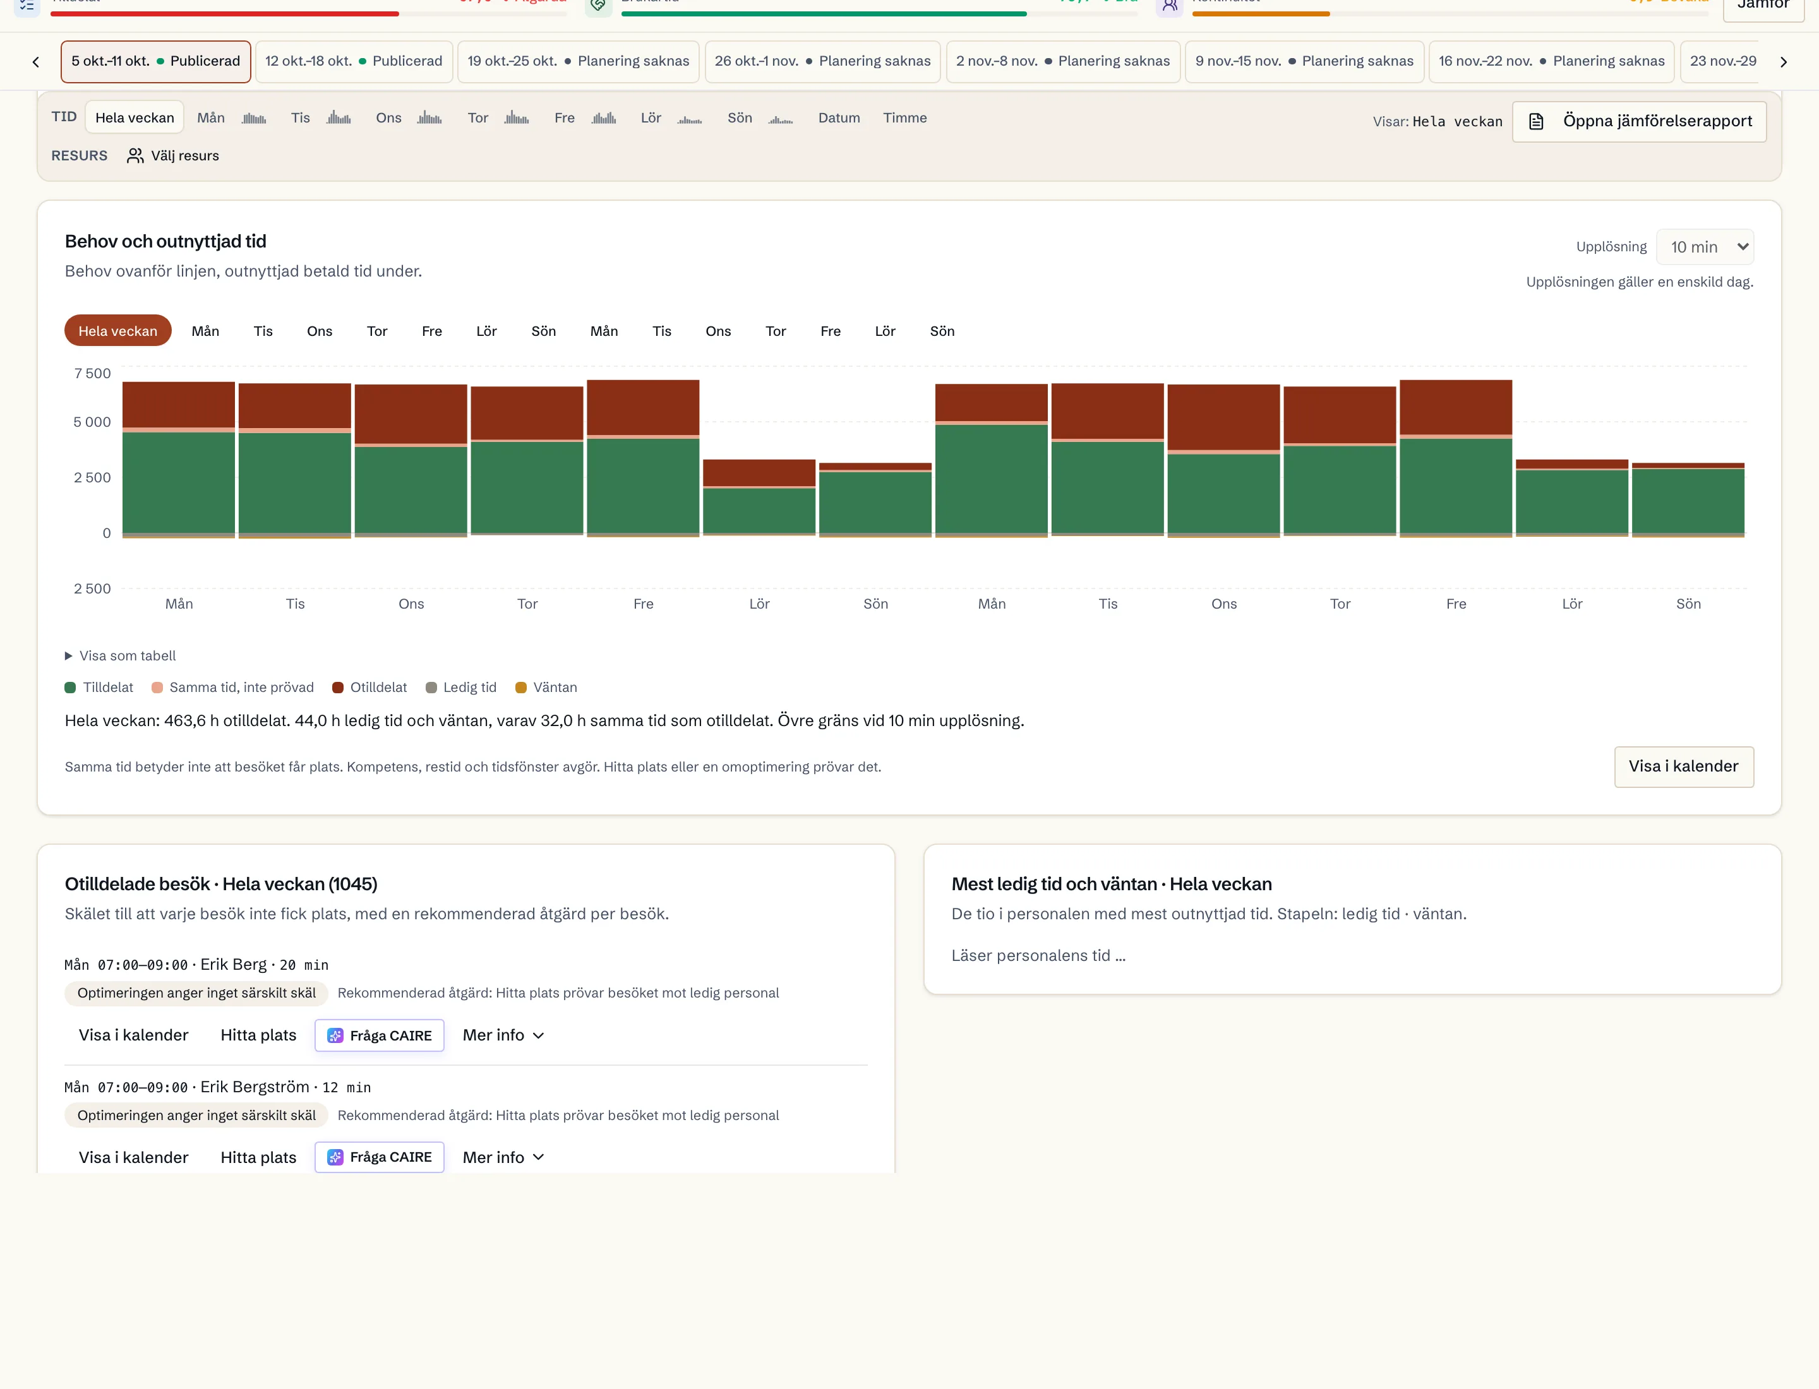Select Hela veckan in TID filter row
Viewport: 1819px width, 1389px height.
pos(134,117)
